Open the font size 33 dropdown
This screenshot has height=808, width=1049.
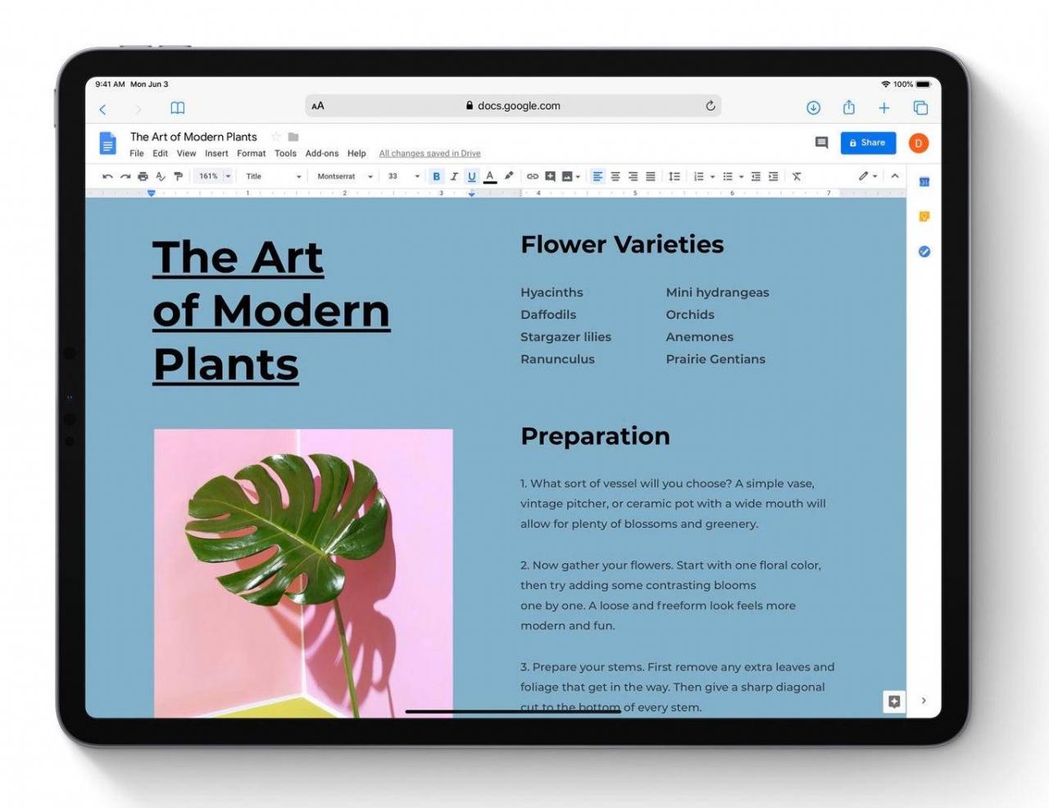click(x=404, y=176)
